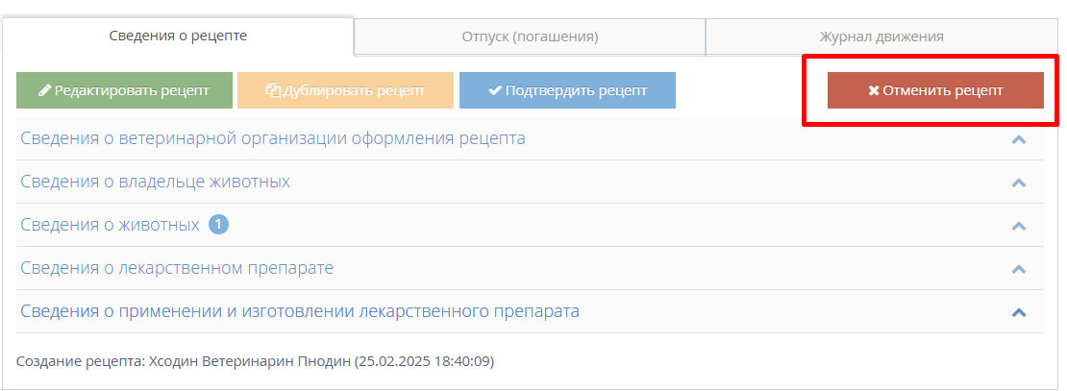Open Сведения о ветеринарной организации оформления рецепта heading
Screen dimensions: 1067x391
point(273,138)
